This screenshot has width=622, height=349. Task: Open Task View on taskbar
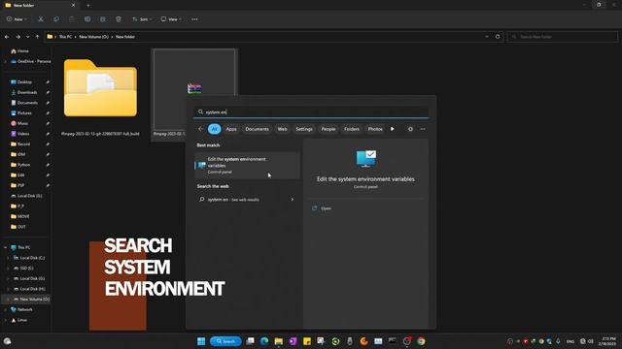tap(250, 341)
